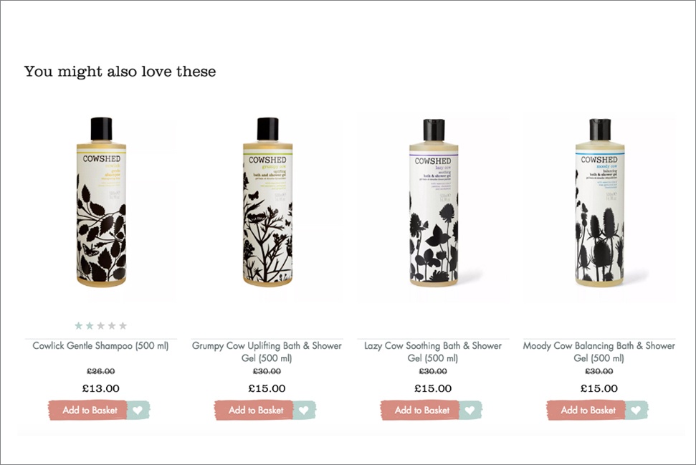View the Lazy Cow bottle image
The width and height of the screenshot is (696, 465).
point(434,203)
